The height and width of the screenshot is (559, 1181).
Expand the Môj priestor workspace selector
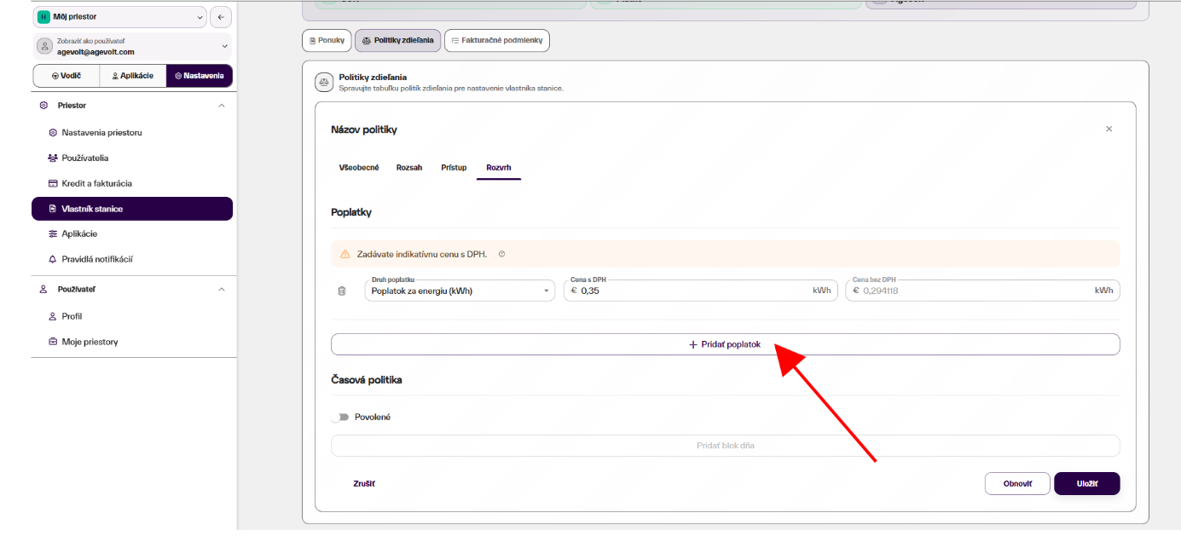pyautogui.click(x=120, y=16)
